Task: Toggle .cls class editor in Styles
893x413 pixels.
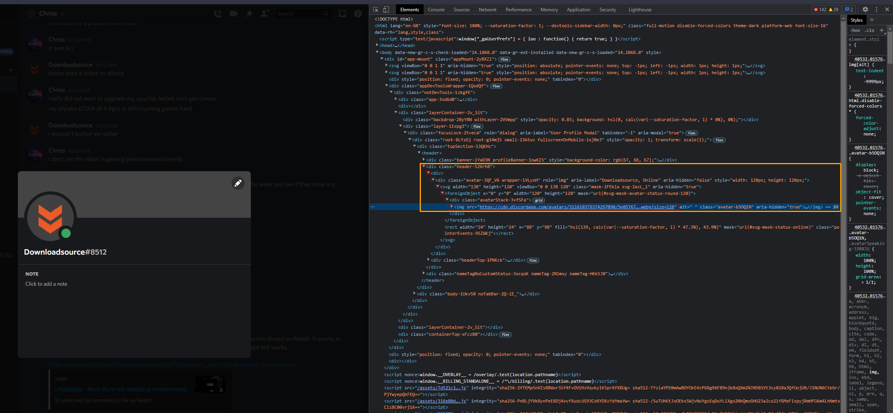Action: (870, 30)
